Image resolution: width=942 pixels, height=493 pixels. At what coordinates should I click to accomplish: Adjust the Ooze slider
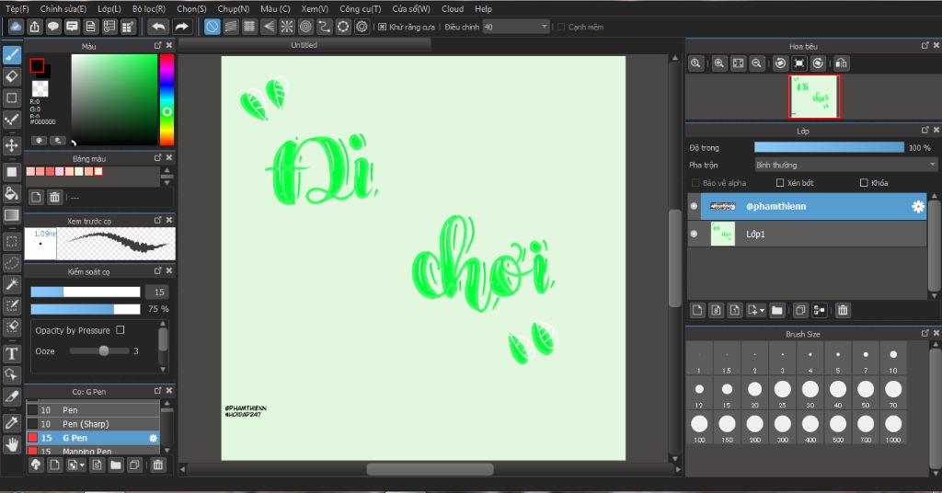pos(99,350)
